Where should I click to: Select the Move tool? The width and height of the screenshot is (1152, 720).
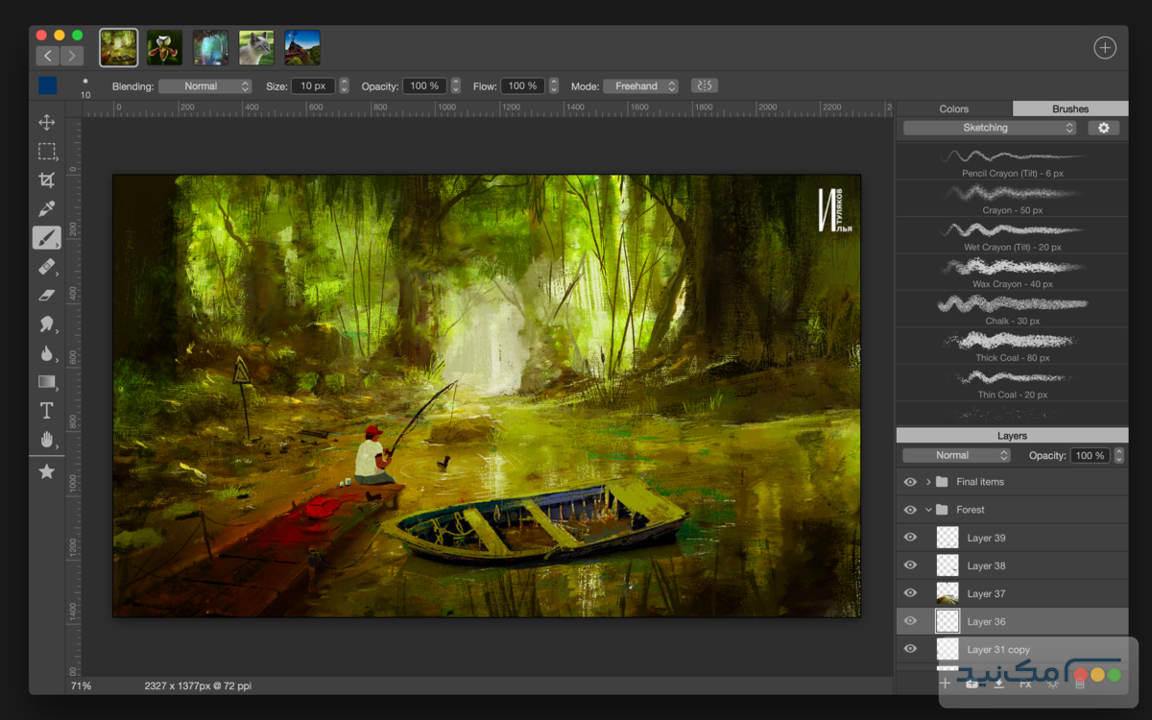pyautogui.click(x=46, y=122)
